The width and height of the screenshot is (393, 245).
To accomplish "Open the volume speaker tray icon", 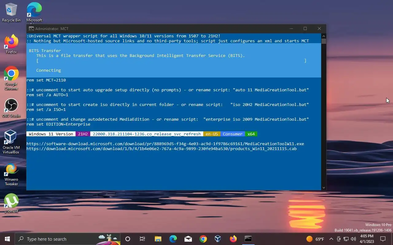I will tap(353, 239).
